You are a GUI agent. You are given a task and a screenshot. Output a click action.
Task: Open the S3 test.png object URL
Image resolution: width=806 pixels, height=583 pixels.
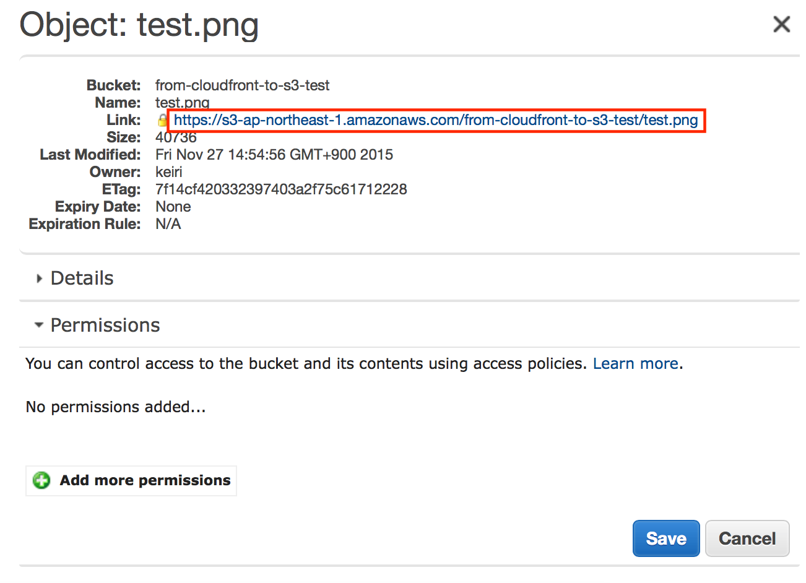pos(435,120)
